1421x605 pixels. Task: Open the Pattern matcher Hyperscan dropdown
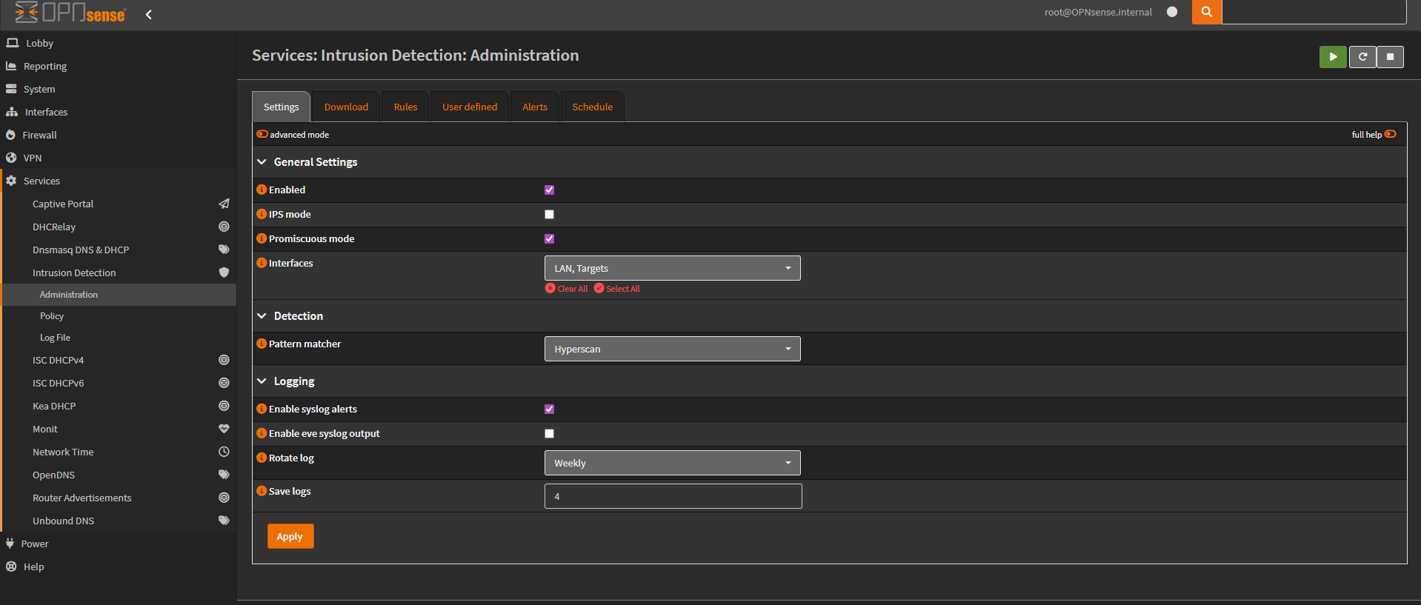(672, 349)
